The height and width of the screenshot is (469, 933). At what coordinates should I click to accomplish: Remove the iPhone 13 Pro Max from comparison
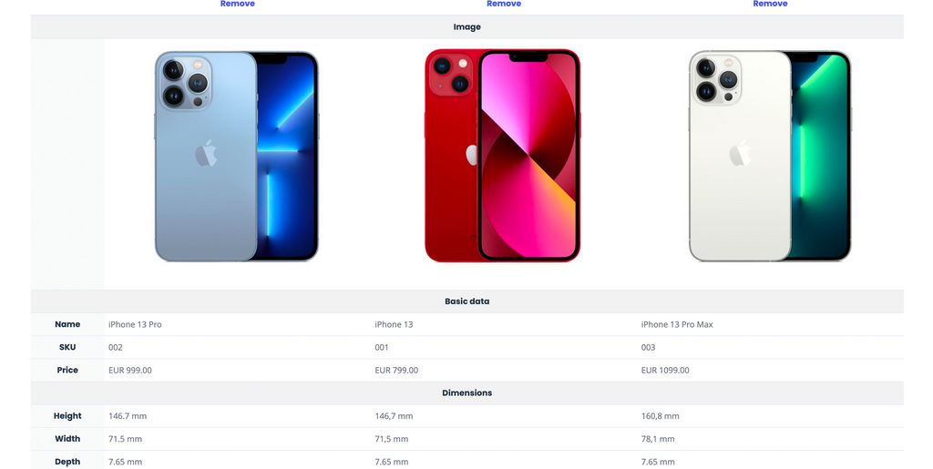coord(770,4)
